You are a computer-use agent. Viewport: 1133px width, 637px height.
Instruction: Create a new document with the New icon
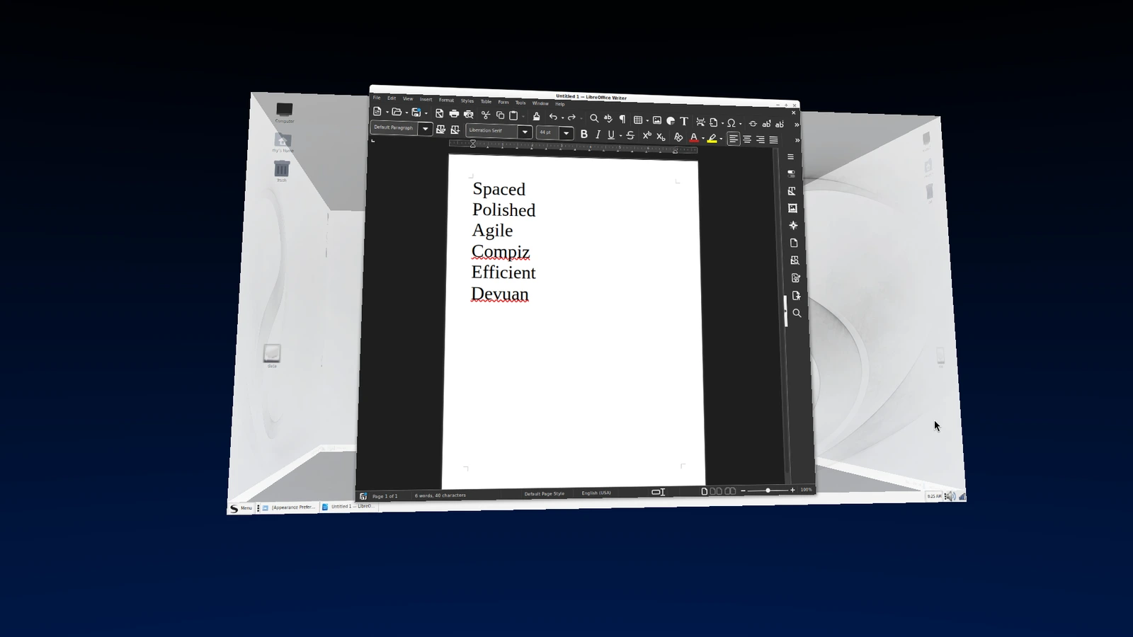[x=377, y=111]
